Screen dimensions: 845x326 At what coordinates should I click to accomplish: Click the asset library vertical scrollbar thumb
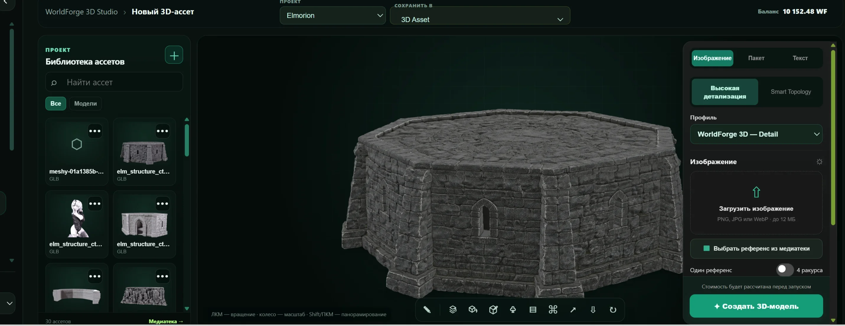pos(187,140)
